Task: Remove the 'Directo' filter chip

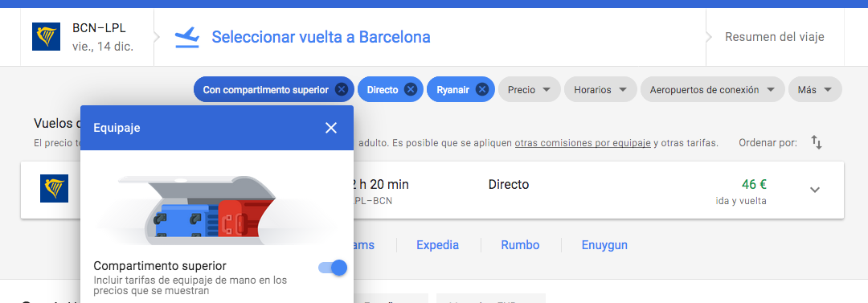Action: 410,90
